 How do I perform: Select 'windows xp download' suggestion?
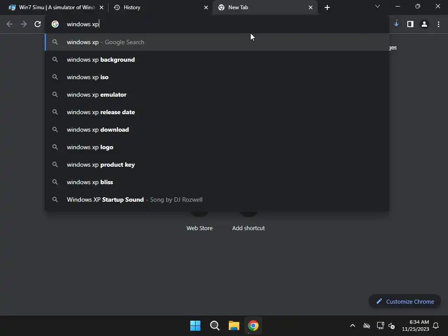[217, 129]
